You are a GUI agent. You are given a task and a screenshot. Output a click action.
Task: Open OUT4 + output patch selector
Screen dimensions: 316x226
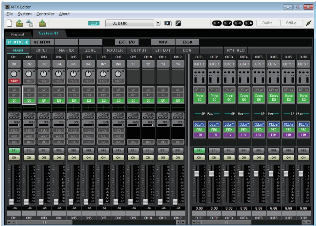click(x=244, y=64)
